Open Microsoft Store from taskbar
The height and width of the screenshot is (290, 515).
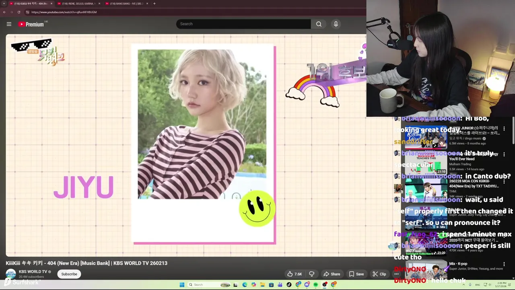271,285
